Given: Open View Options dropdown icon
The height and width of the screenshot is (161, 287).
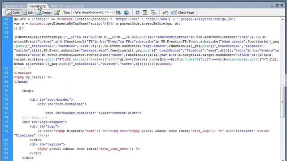Looking at the screenshot, I should pos(145,13).
